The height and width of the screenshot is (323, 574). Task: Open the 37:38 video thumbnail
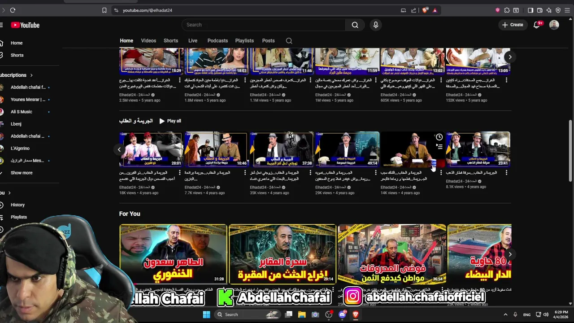click(282, 149)
